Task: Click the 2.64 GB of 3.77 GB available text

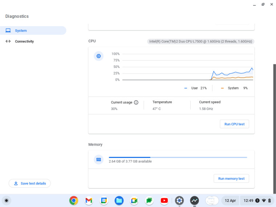Action: click(130, 161)
